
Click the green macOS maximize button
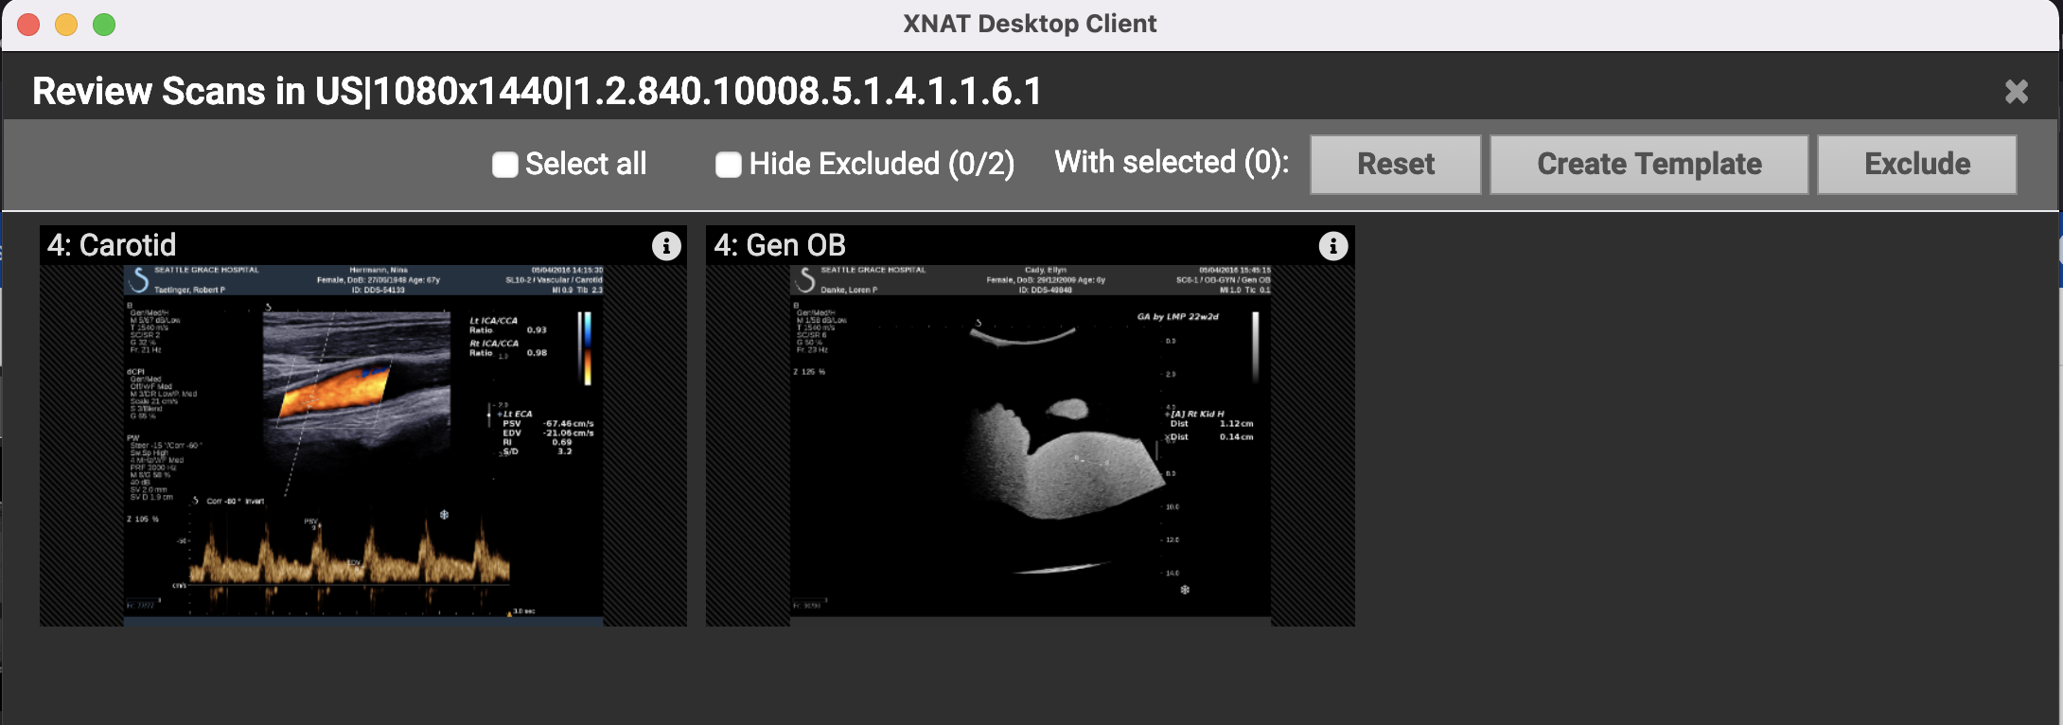pos(104,25)
